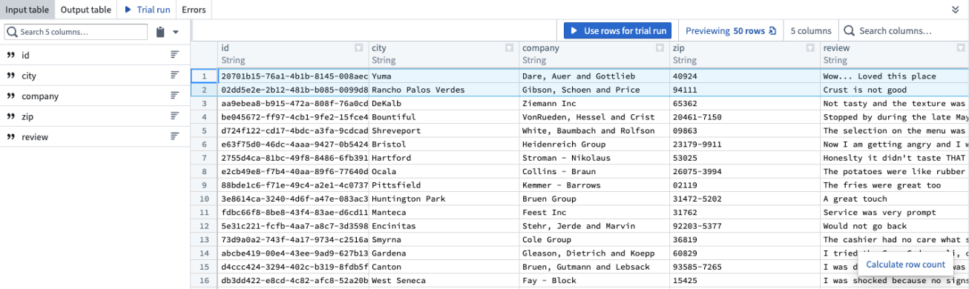Image resolution: width=969 pixels, height=289 pixels.
Task: Click string type icon next to id
Action: [x=10, y=56]
